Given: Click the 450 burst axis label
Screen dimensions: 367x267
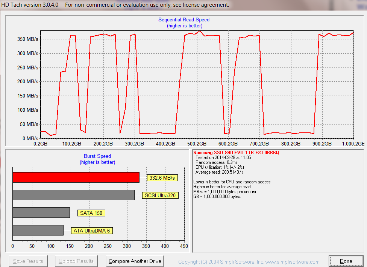Looking at the screenshot, I should pyautogui.click(x=184, y=246).
